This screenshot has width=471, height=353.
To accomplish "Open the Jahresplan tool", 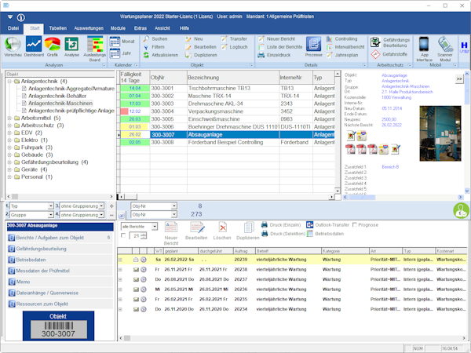I will tap(342, 55).
